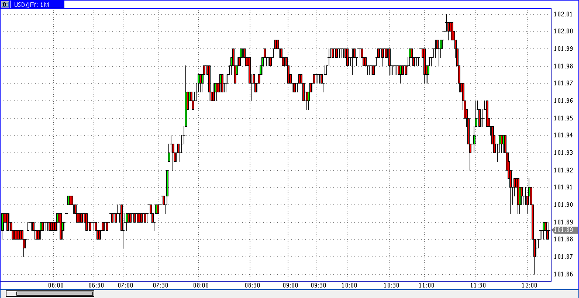Image resolution: width=579 pixels, height=298 pixels.
Task: Click the 101.95 price axis label
Action: (563, 118)
